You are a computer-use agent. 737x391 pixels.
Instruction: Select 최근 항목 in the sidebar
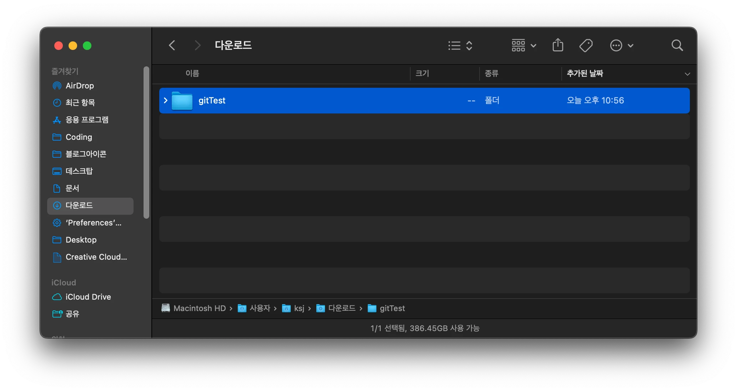(x=80, y=103)
